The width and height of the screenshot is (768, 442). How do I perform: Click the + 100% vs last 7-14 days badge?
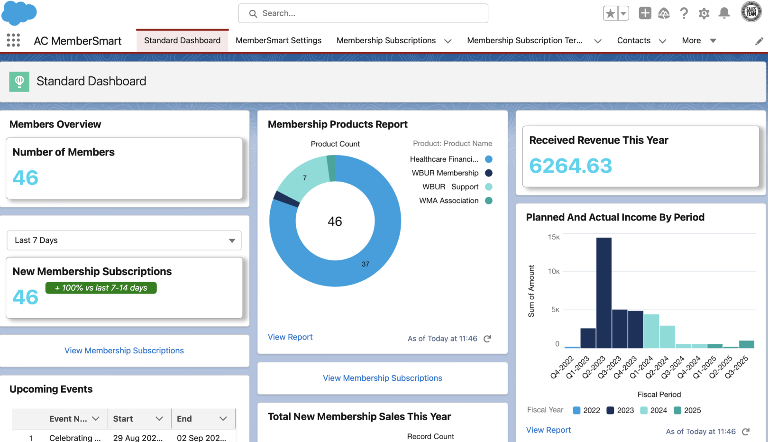pyautogui.click(x=101, y=288)
